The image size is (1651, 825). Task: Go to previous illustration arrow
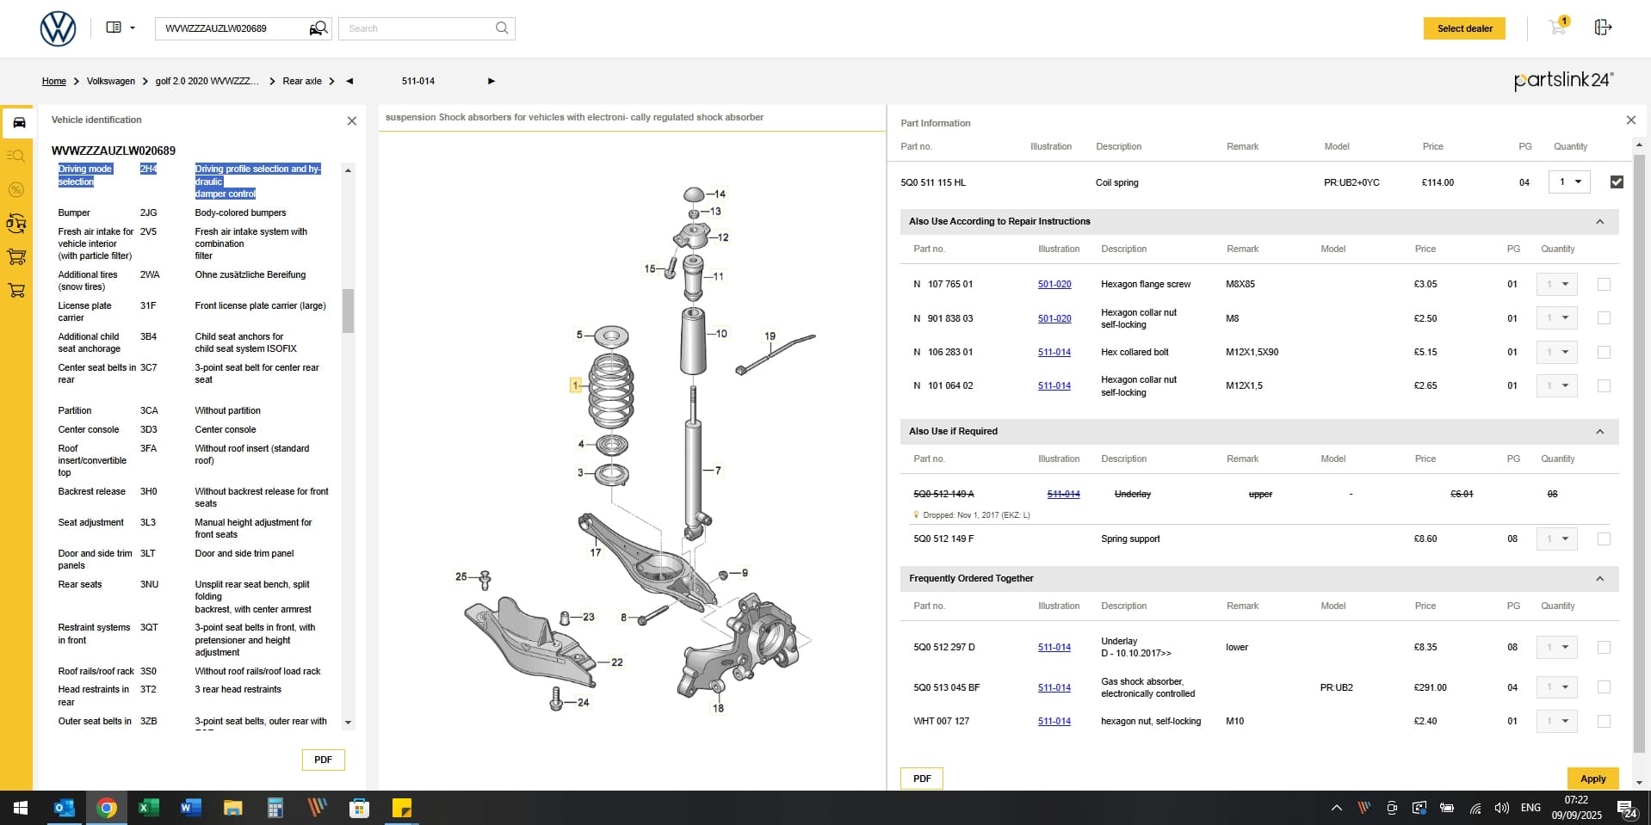pos(349,81)
